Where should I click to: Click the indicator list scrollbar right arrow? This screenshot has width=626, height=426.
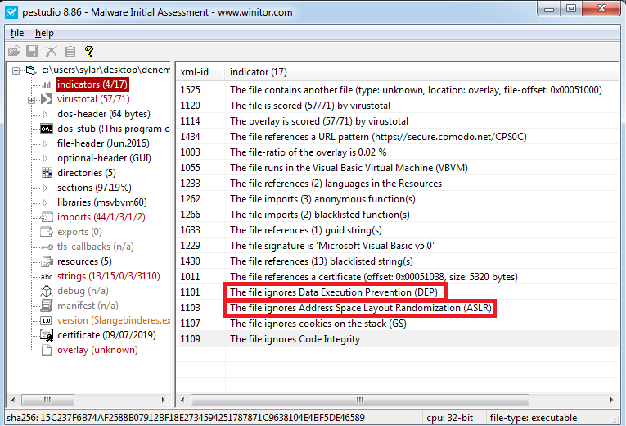pyautogui.click(x=611, y=400)
